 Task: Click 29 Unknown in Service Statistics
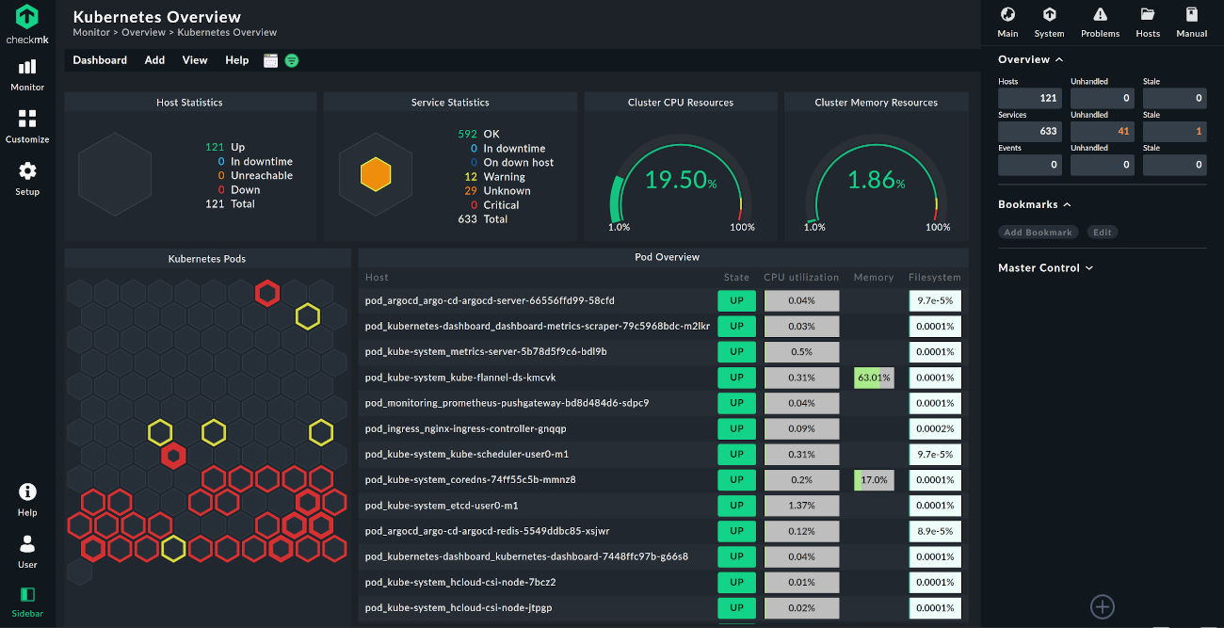point(497,190)
